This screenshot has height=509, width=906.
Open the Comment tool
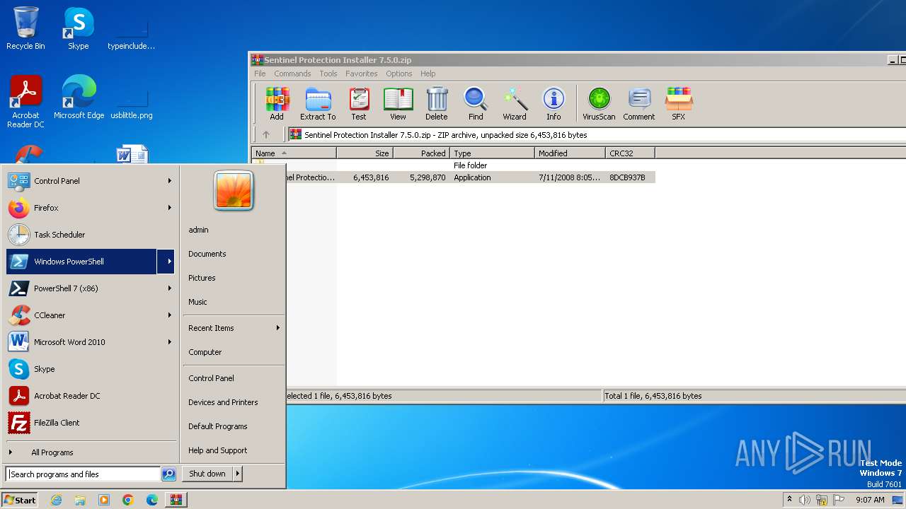point(639,104)
